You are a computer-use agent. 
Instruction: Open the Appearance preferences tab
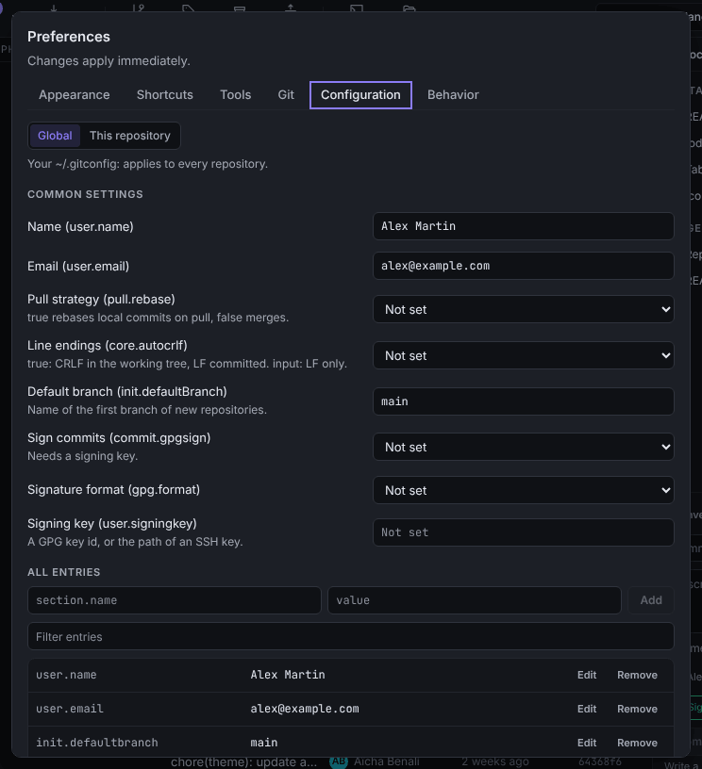(75, 94)
